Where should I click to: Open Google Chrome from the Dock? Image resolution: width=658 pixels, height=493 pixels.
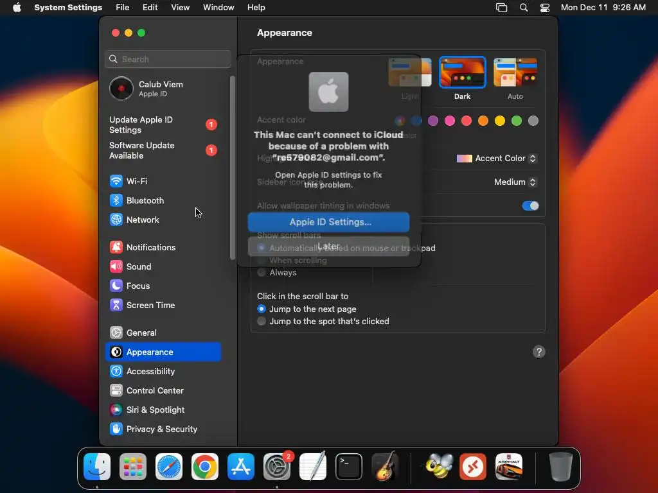(205, 467)
